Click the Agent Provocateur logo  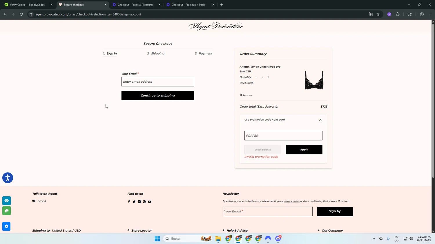[x=216, y=26]
